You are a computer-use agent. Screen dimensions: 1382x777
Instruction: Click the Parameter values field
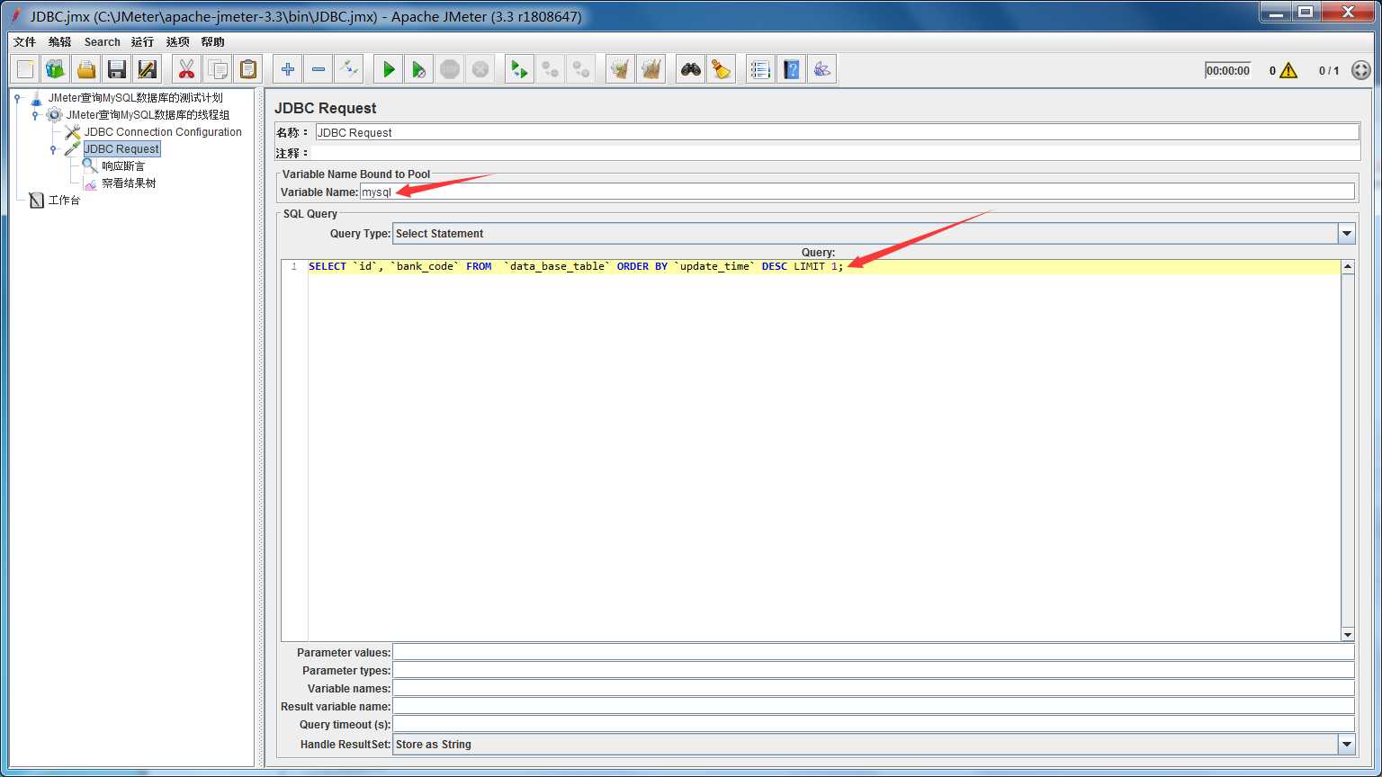click(x=873, y=652)
